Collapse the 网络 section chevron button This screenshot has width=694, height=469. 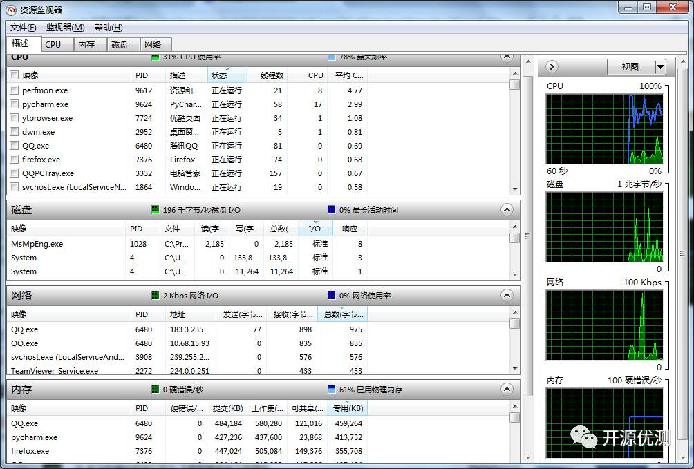507,295
